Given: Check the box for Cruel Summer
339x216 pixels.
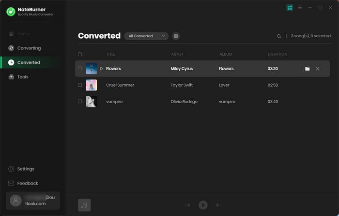Looking at the screenshot, I should tap(80, 85).
